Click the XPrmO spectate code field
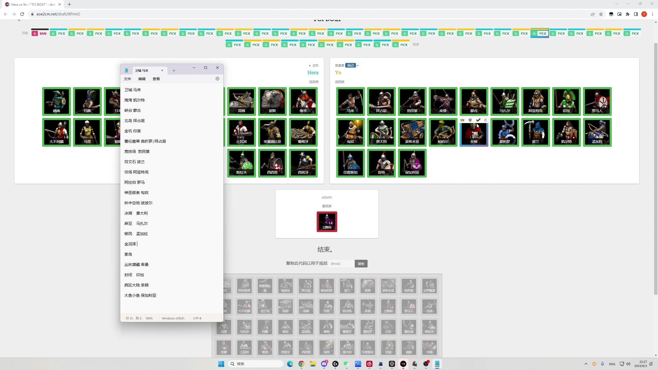 341,264
